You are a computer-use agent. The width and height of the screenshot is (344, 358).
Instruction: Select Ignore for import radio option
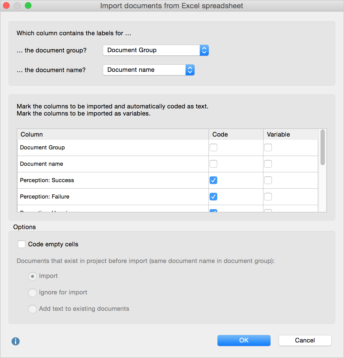point(33,293)
